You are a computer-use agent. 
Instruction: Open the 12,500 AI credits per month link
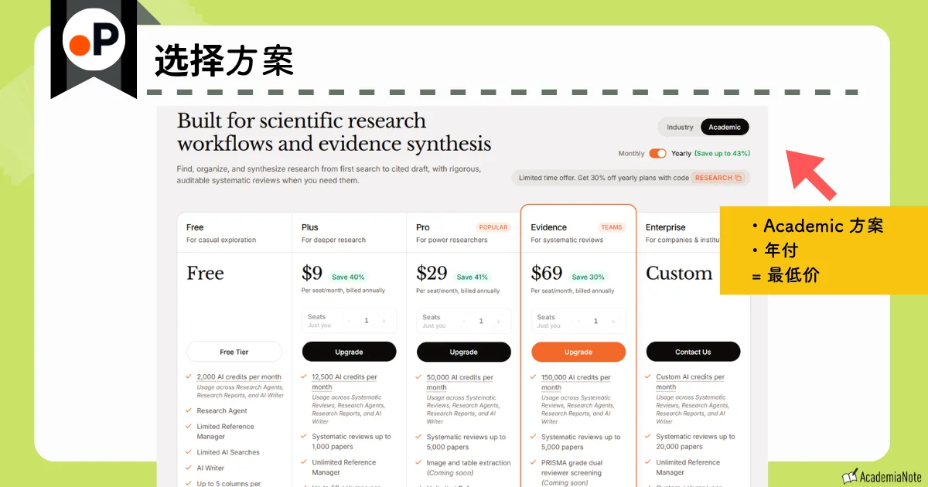pos(344,382)
